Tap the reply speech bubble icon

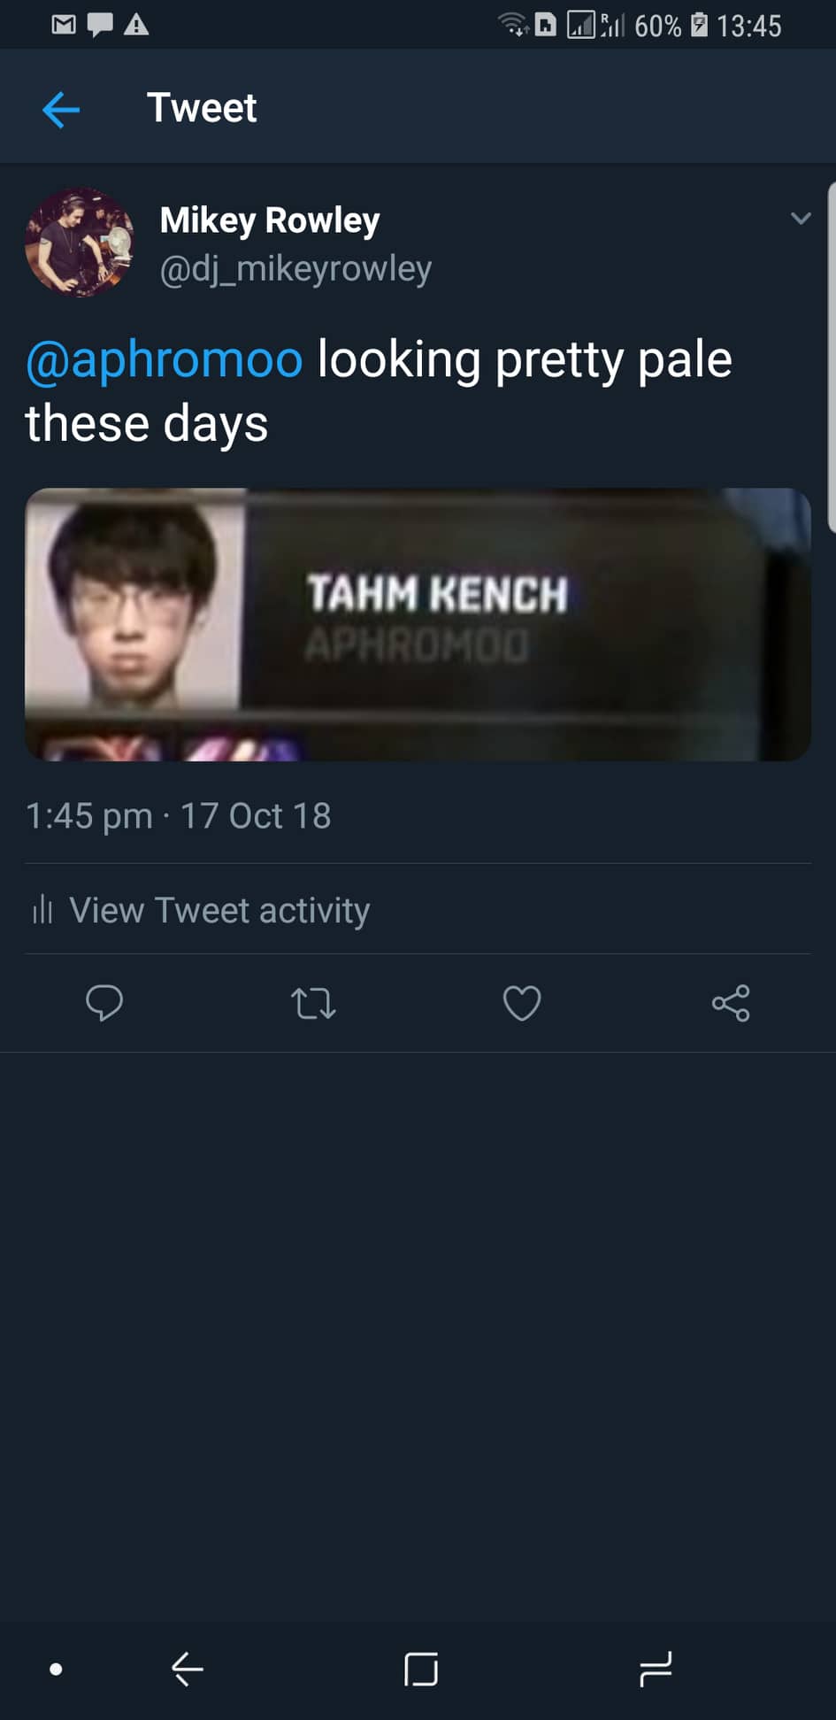pyautogui.click(x=104, y=1003)
